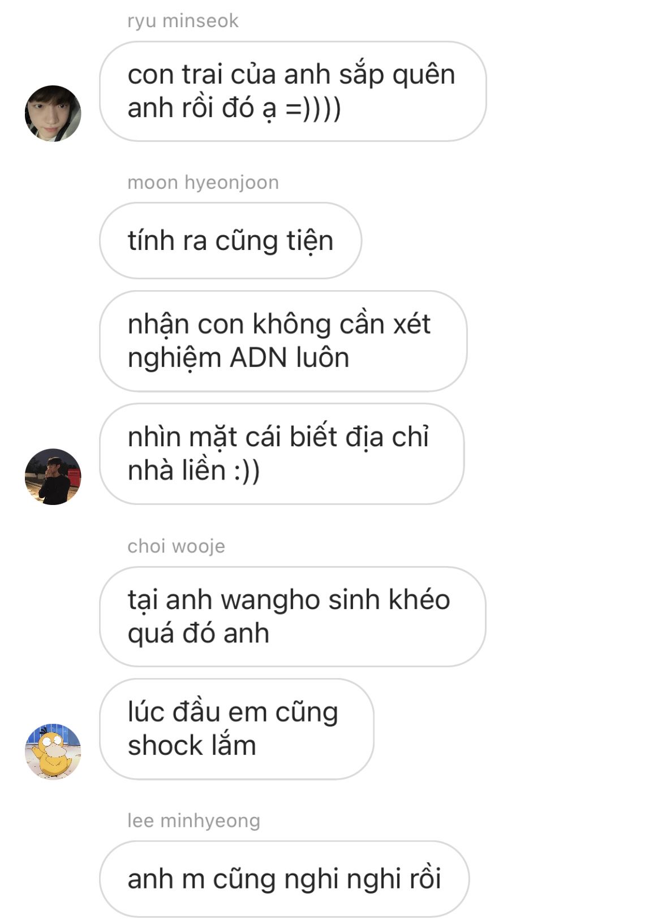Click the 'tính ra cũng tiện' bubble

pyautogui.click(x=230, y=240)
